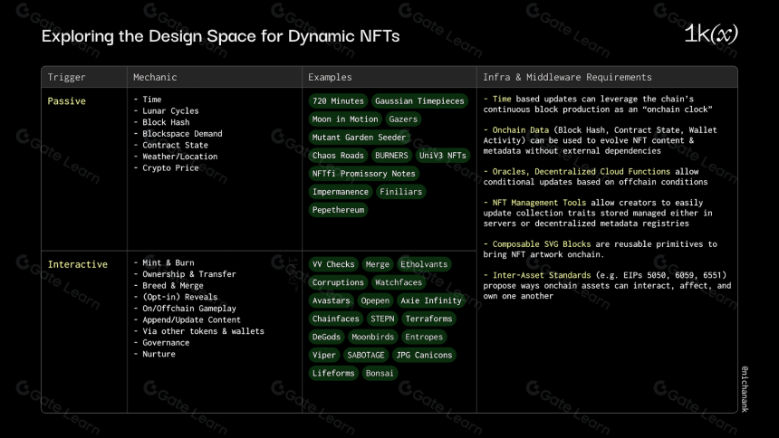Click the 'On/Offchain Gameplay' entry
The image size is (779, 438).
189,309
